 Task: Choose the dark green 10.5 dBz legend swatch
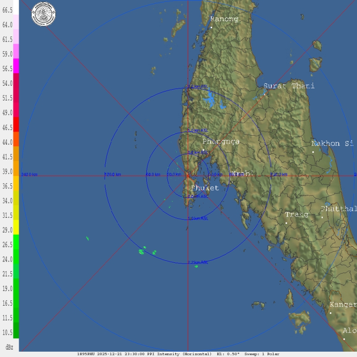point(16,329)
